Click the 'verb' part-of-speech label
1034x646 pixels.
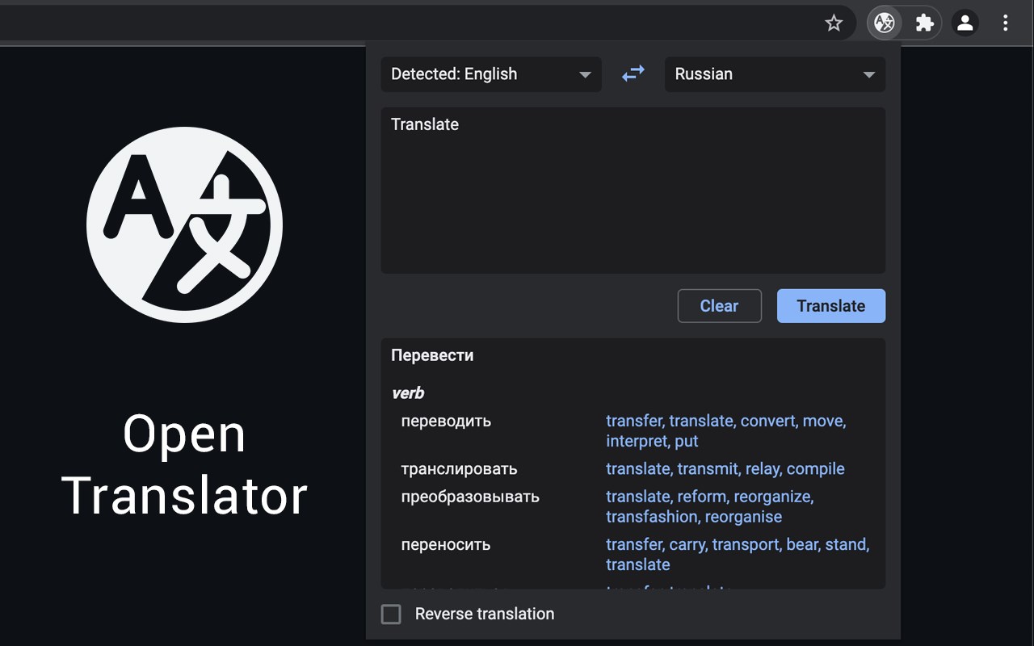click(x=408, y=393)
